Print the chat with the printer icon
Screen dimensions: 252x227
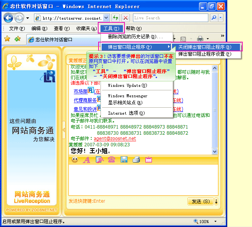[136, 159]
